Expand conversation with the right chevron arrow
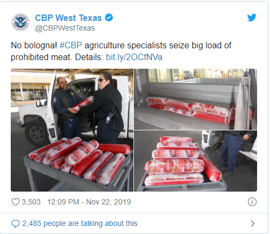 pyautogui.click(x=253, y=224)
